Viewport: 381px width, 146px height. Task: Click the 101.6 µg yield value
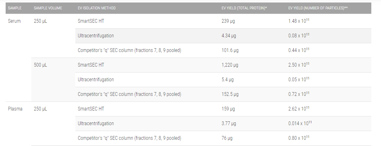(x=230, y=50)
